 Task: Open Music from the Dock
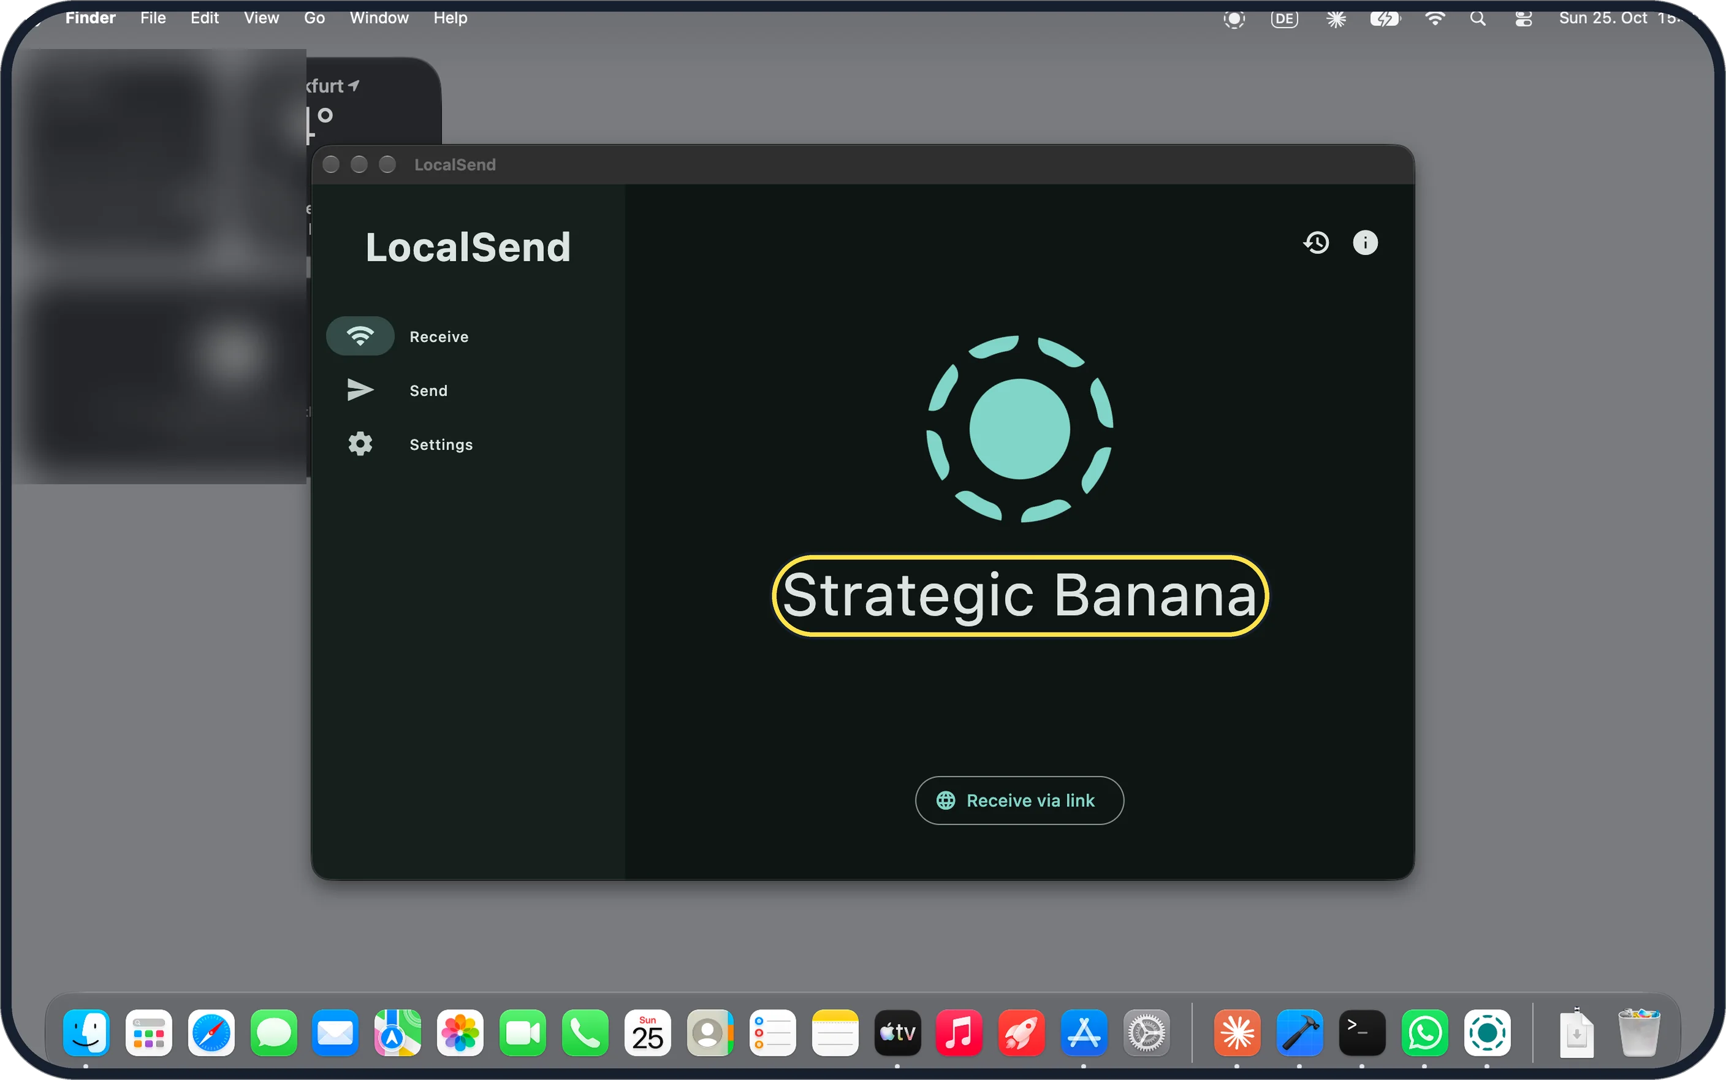pyautogui.click(x=959, y=1033)
